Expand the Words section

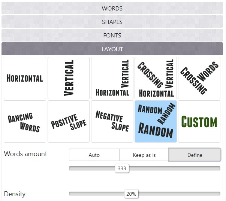click(x=112, y=8)
